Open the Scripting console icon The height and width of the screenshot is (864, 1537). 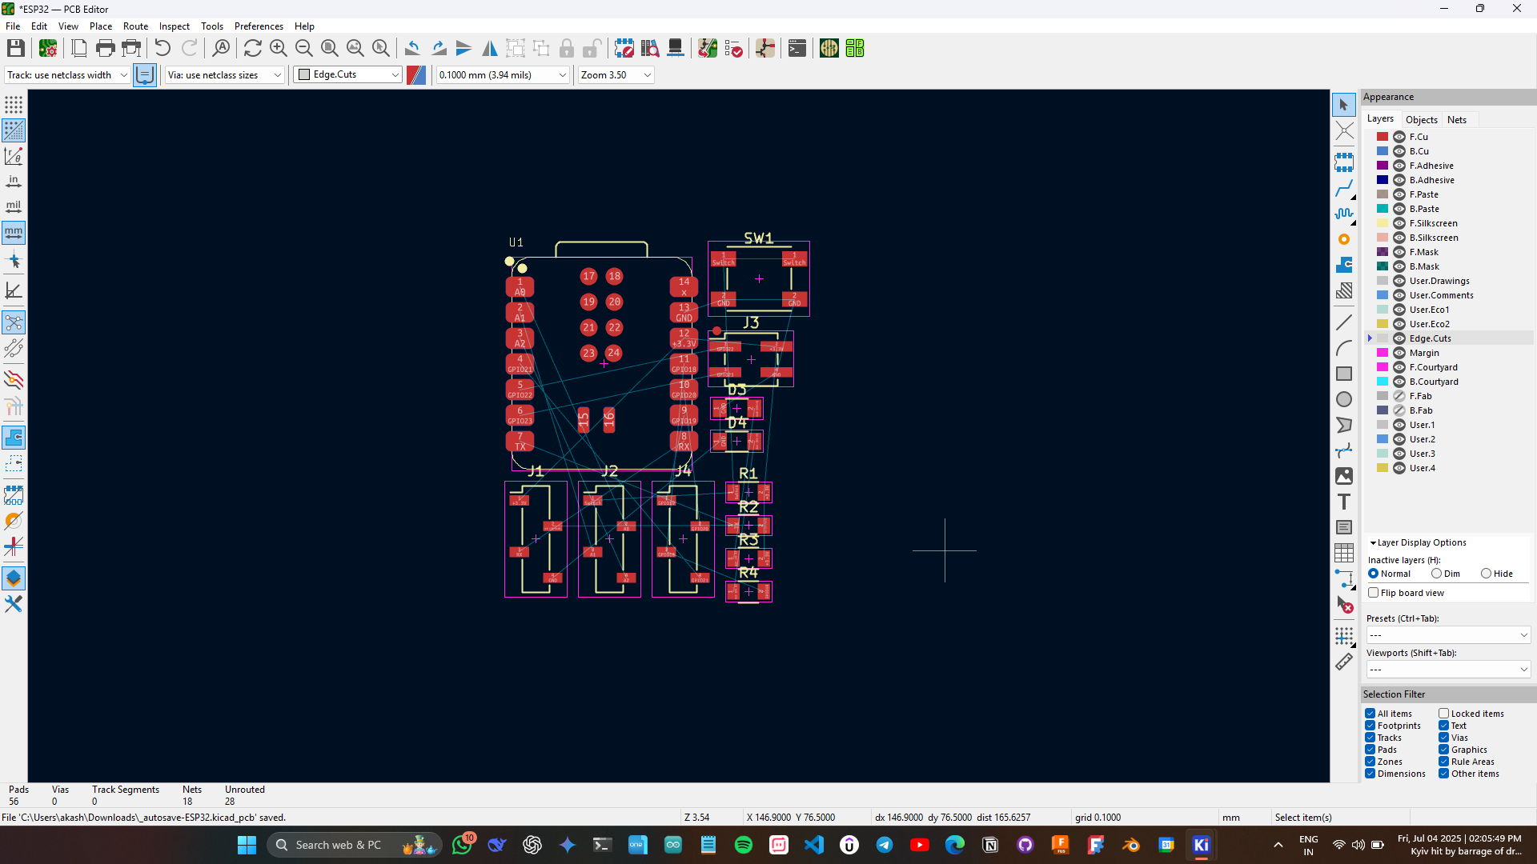(x=797, y=49)
